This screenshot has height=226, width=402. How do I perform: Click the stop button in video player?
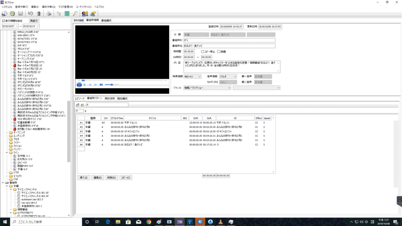pyautogui.click(x=85, y=85)
